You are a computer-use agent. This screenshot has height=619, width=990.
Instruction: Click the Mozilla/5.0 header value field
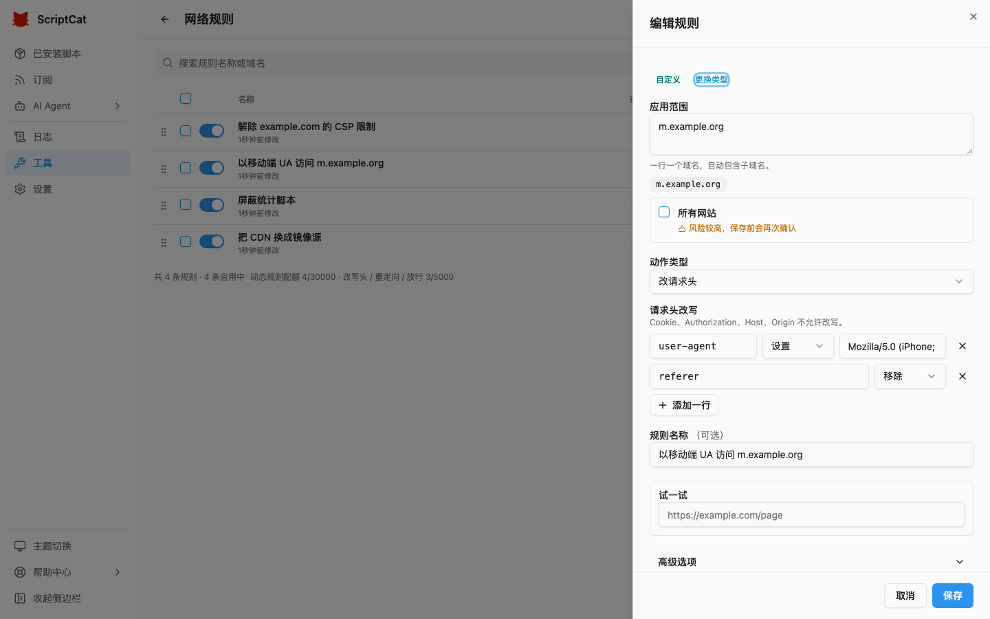892,346
